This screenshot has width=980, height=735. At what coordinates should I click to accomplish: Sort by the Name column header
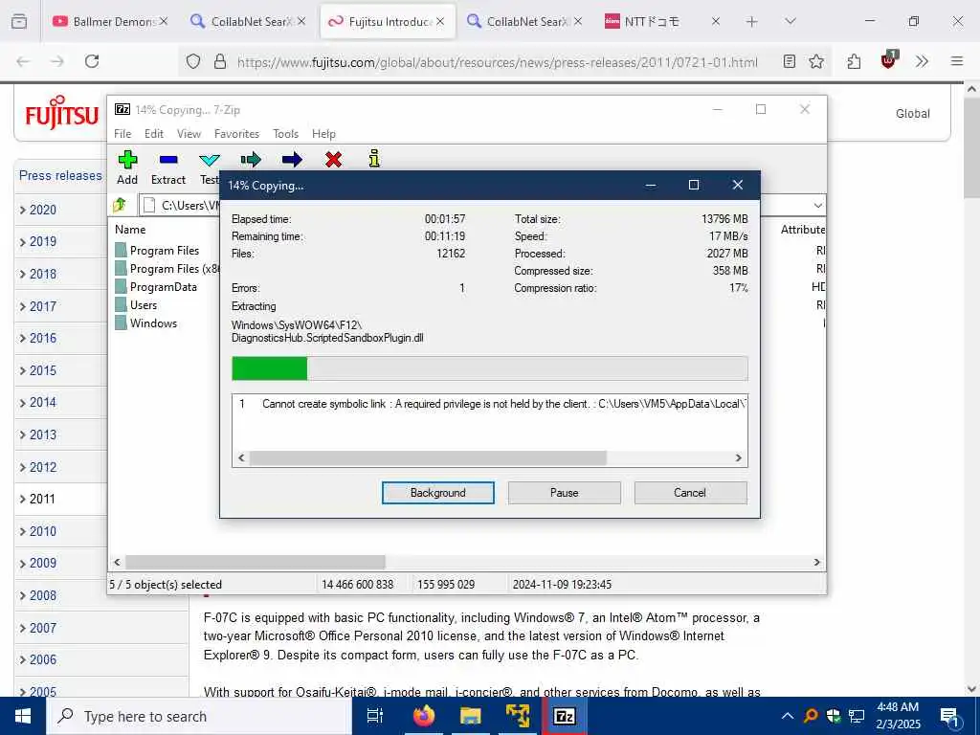(130, 230)
